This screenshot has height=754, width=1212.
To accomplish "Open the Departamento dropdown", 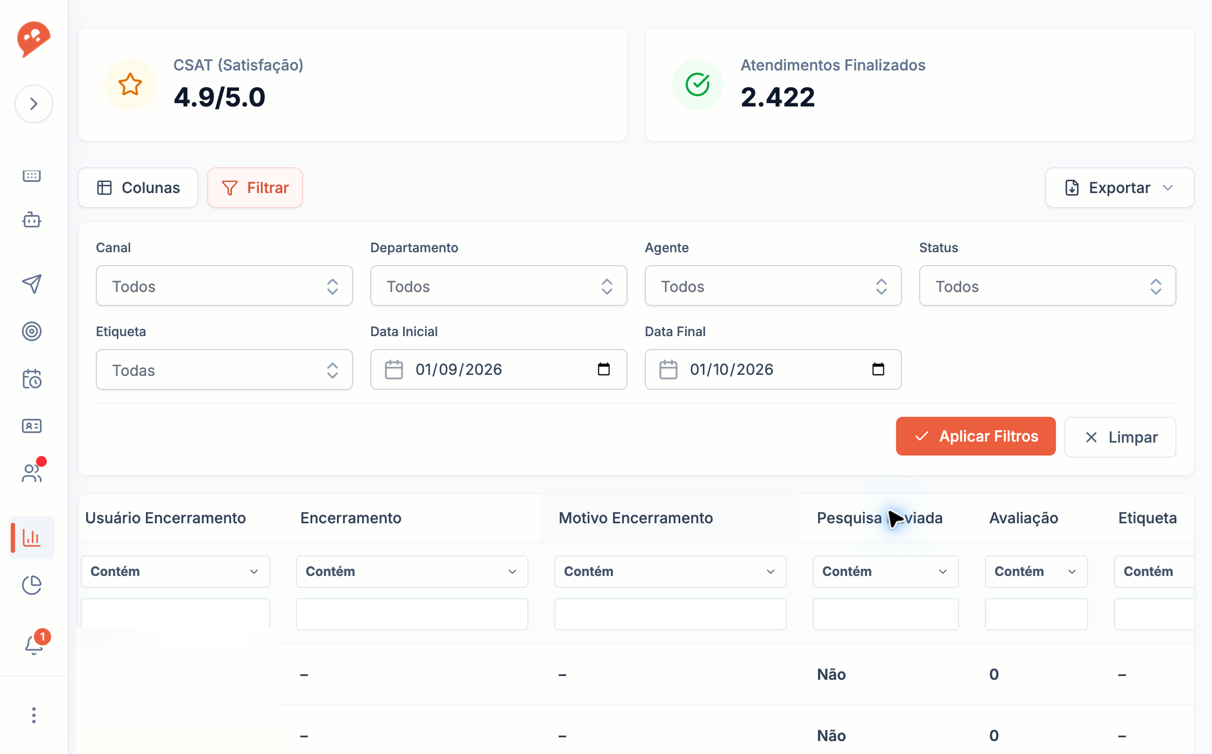I will [x=499, y=286].
